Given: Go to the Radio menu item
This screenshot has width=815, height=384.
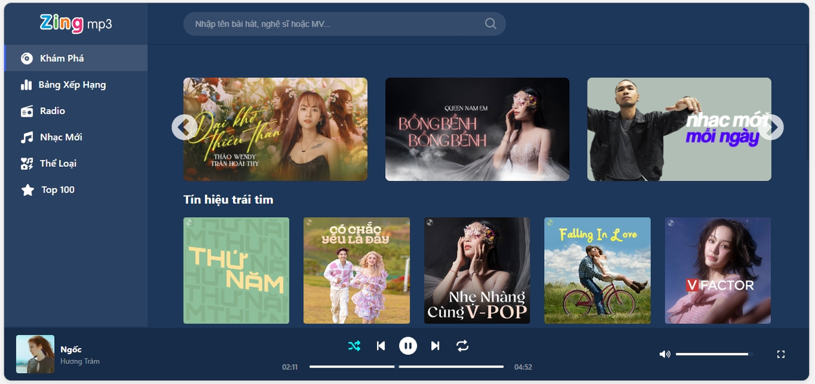Looking at the screenshot, I should 75,111.
